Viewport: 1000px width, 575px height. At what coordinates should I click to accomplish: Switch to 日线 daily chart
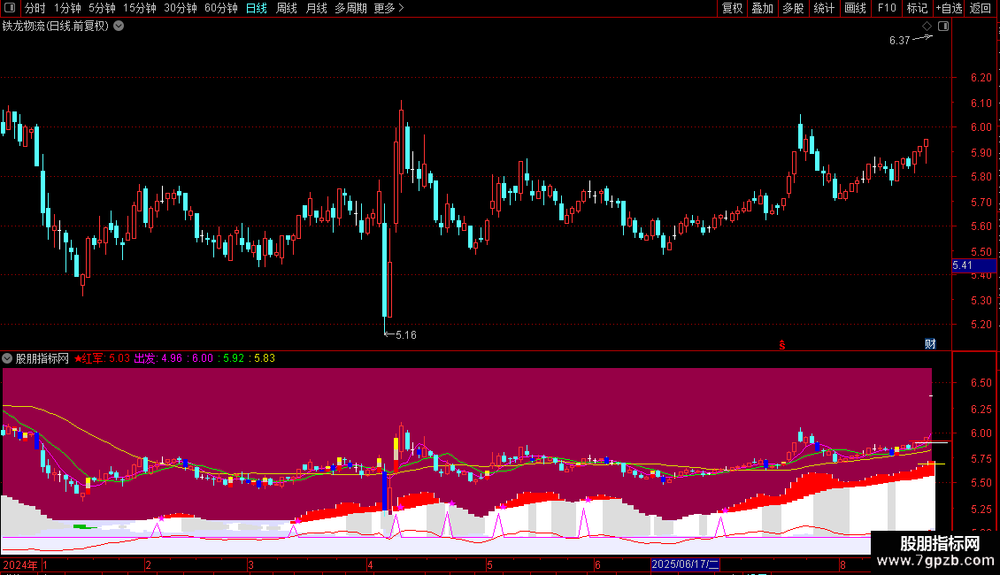[x=257, y=8]
